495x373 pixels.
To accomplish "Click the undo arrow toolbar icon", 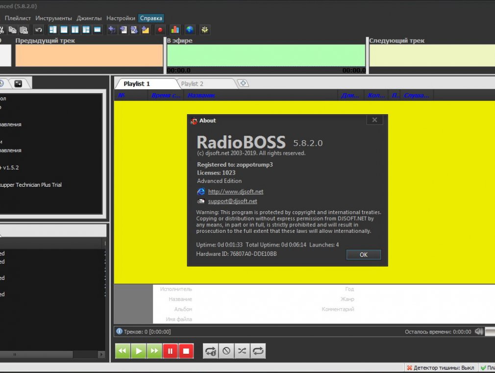I will (39, 30).
